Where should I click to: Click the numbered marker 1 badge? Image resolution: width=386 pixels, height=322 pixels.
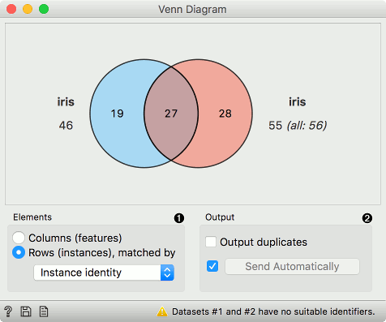point(179,218)
